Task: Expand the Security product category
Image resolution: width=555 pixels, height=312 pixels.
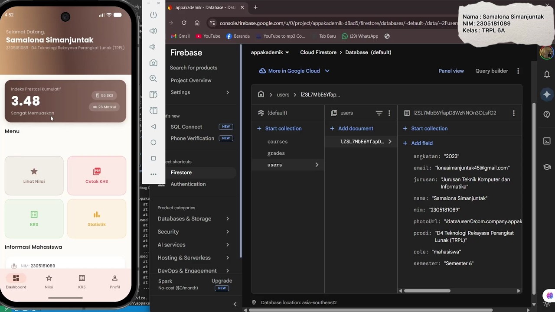Action: point(193,232)
